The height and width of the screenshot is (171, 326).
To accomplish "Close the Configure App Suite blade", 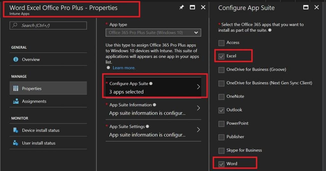I will [316, 8].
